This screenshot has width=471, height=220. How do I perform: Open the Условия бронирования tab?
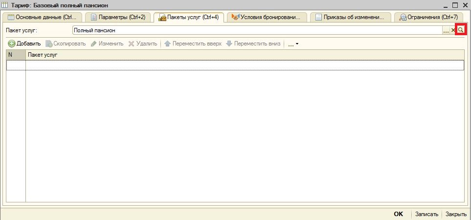(x=267, y=18)
